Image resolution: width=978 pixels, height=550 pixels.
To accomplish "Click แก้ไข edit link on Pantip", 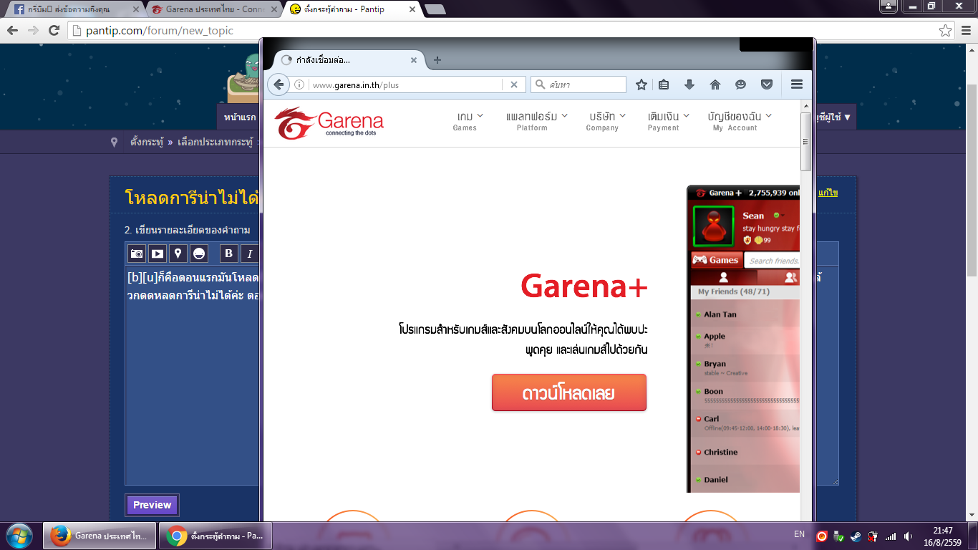I will tap(828, 193).
